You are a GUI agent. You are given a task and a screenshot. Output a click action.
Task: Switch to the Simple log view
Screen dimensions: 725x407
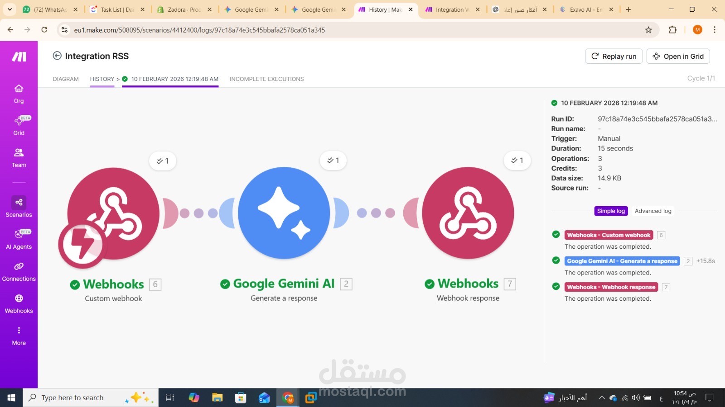[611, 211]
